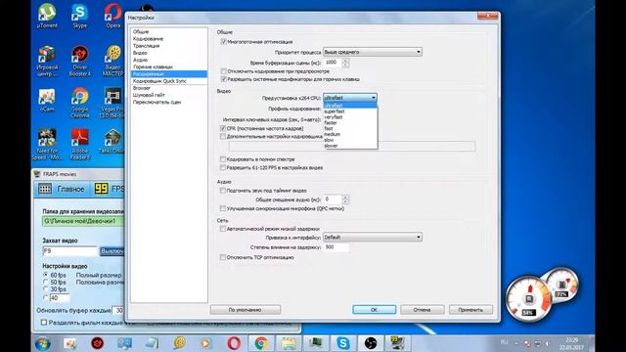The height and width of the screenshot is (352, 626).
Task: Open Горячие клавиши settings category
Action: [x=169, y=67]
